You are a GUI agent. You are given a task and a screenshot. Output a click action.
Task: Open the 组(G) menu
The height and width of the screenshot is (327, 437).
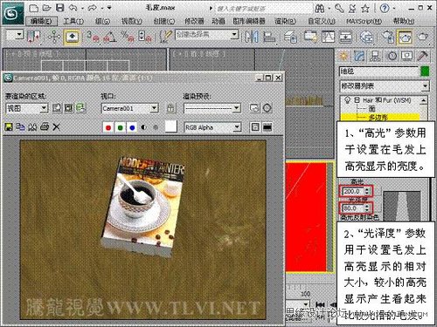coord(102,21)
